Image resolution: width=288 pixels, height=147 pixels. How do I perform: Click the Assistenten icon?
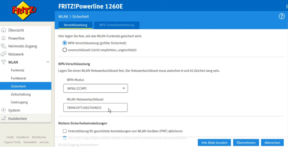[x=4, y=118]
